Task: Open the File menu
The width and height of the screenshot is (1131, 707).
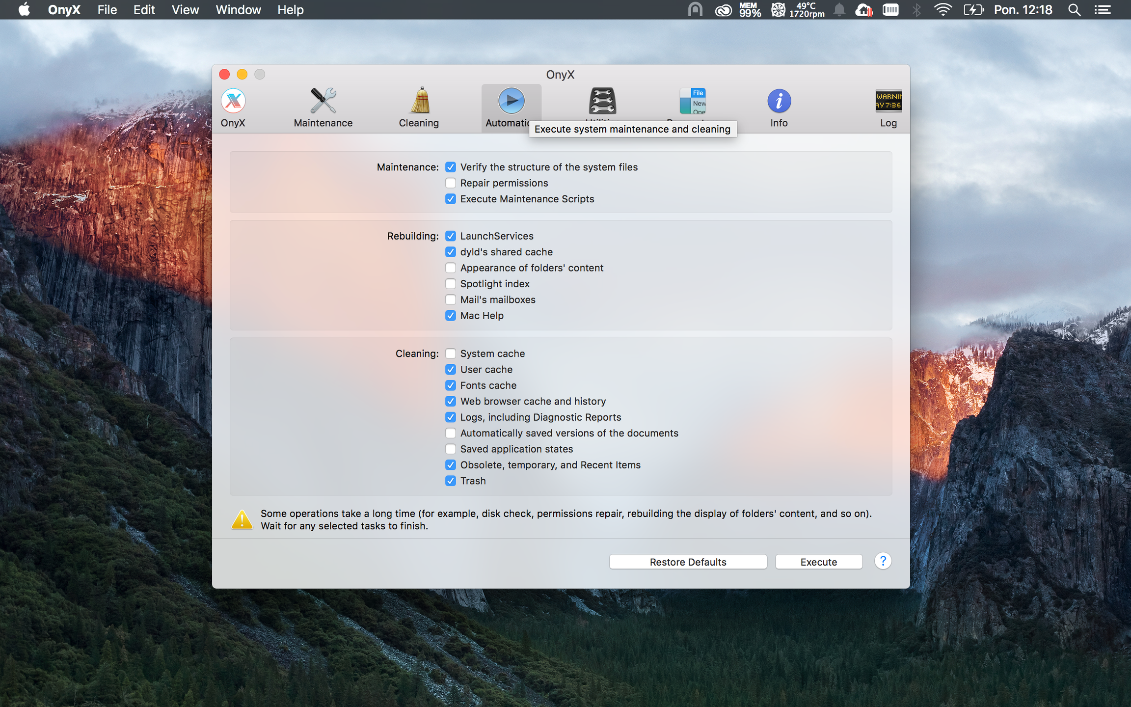Action: [107, 10]
